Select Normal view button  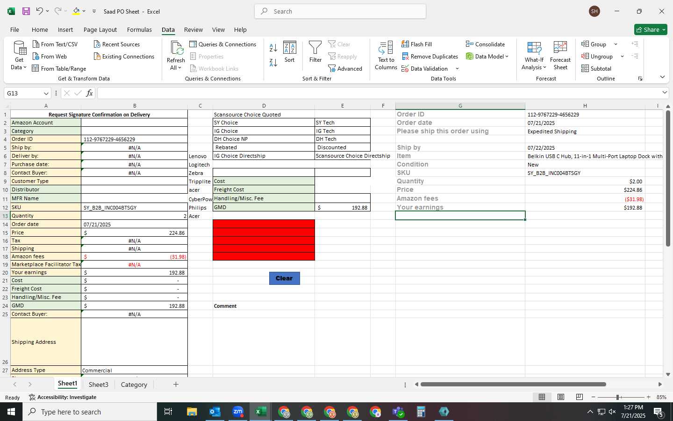[542, 397]
